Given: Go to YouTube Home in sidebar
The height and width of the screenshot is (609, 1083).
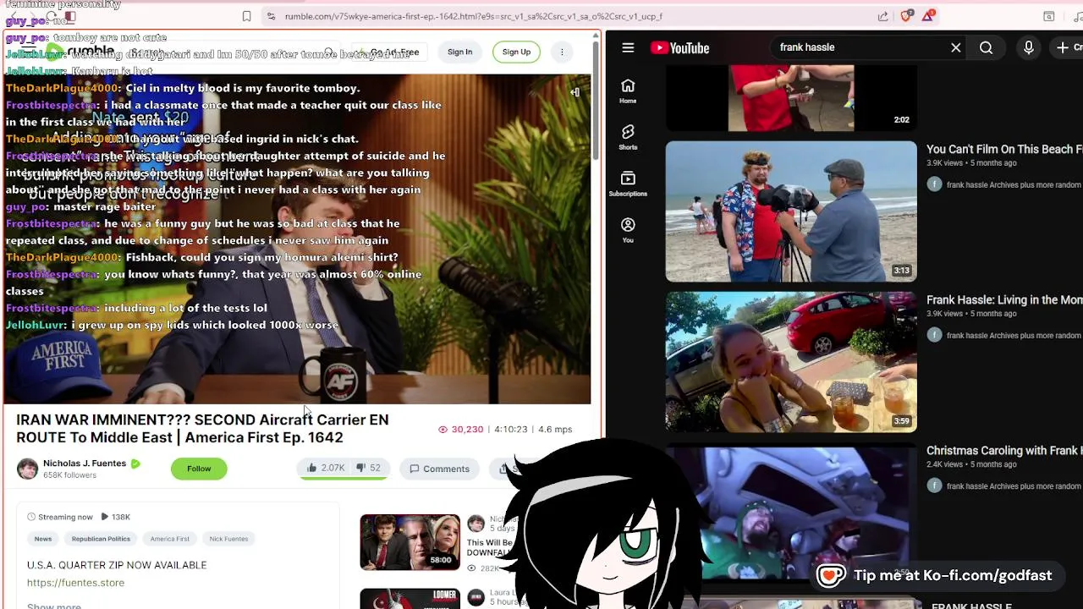Looking at the screenshot, I should pyautogui.click(x=628, y=91).
